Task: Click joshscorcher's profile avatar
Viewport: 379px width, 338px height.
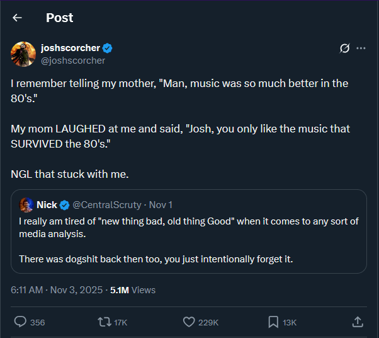Action: 23,54
